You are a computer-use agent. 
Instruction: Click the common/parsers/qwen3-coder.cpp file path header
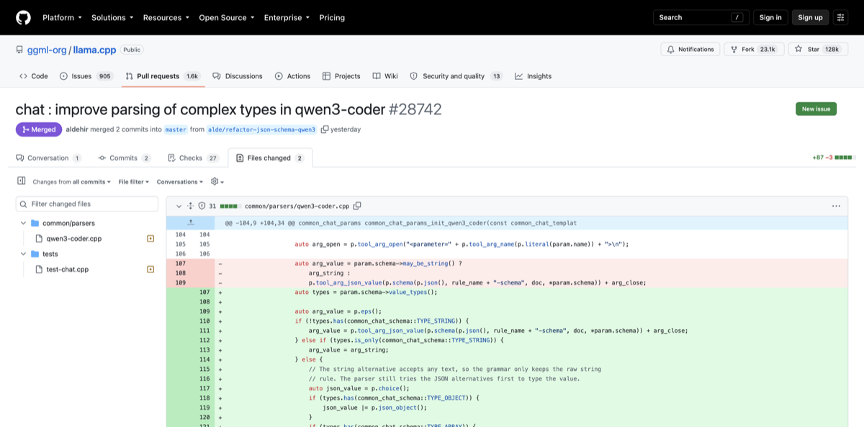click(x=297, y=206)
